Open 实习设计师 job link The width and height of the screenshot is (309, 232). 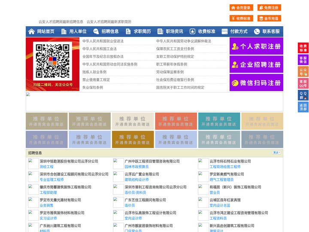(x=48, y=218)
